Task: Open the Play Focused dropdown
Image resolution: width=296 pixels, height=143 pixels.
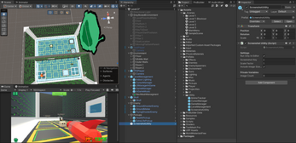Action: point(95,90)
